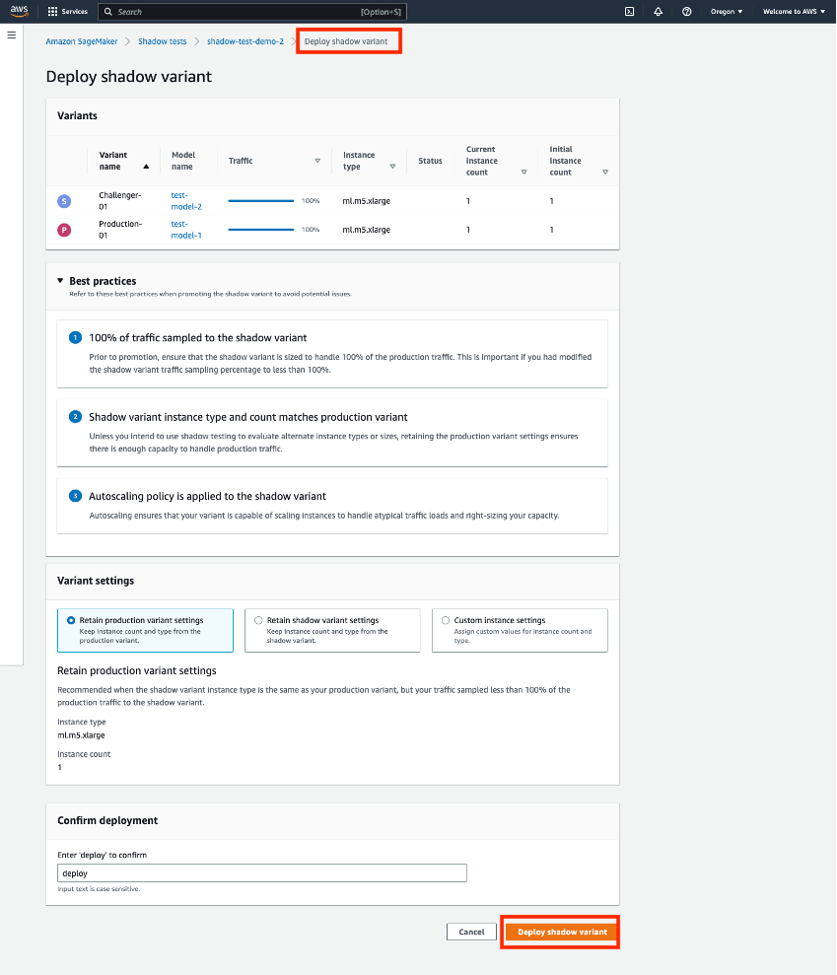Click the Challenger-01 shadow 'S' badge
This screenshot has height=975, width=837.
point(64,201)
